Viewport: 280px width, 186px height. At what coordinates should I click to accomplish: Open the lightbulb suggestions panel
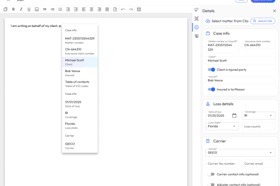(196, 10)
